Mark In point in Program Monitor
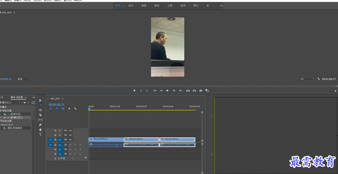The width and height of the screenshot is (338, 174). pyautogui.click(x=141, y=91)
